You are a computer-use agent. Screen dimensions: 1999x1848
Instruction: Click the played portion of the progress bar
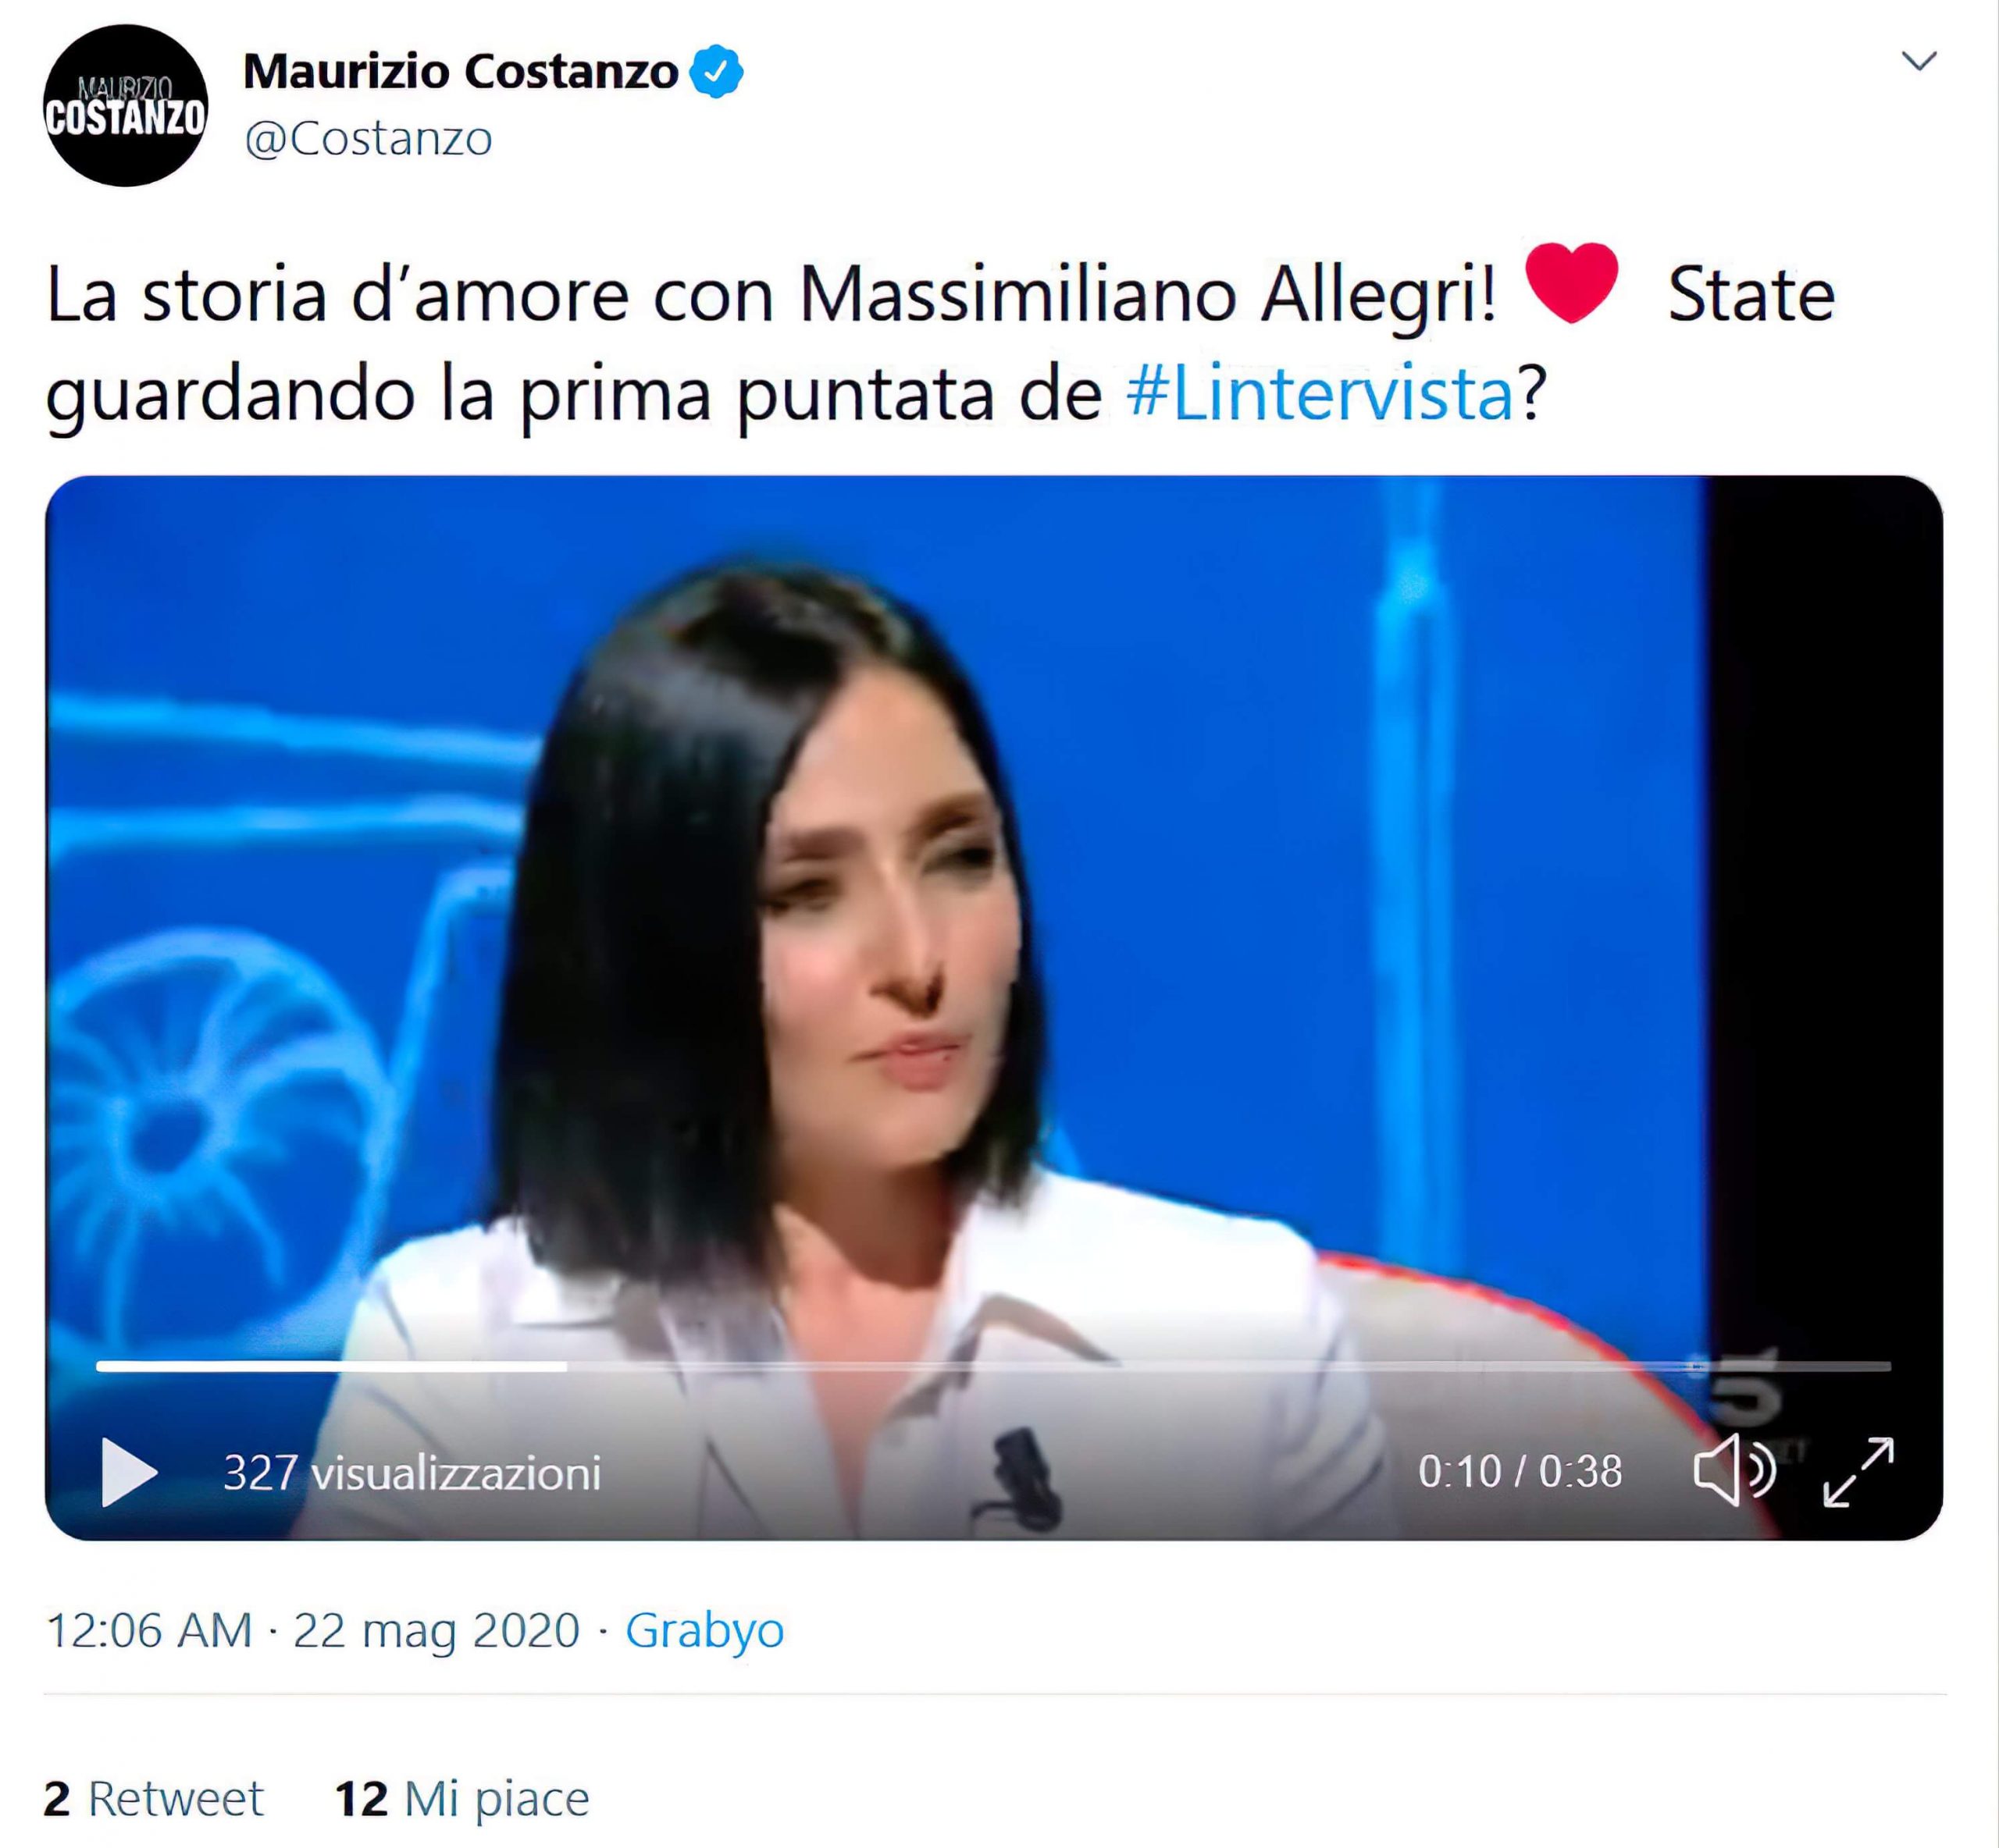tap(331, 1365)
